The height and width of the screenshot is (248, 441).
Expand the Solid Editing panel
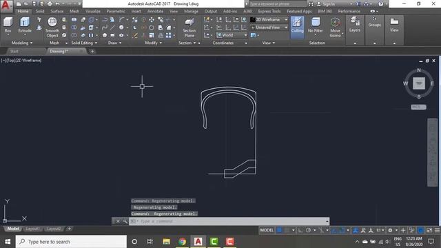tap(84, 43)
